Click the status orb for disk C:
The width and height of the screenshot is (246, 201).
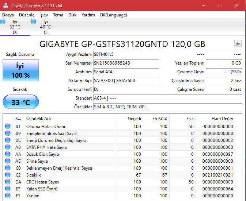pyautogui.click(x=33, y=22)
